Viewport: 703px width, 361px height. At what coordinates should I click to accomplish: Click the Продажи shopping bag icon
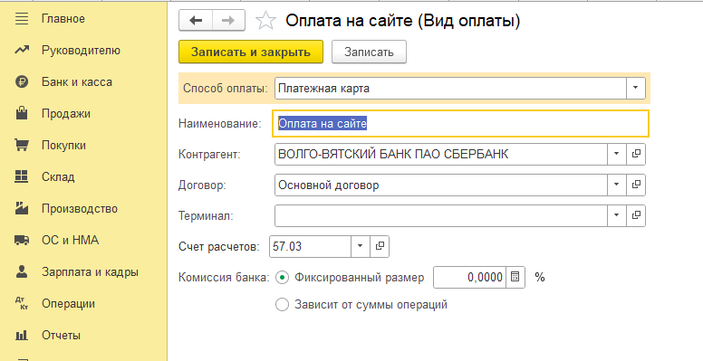point(22,113)
